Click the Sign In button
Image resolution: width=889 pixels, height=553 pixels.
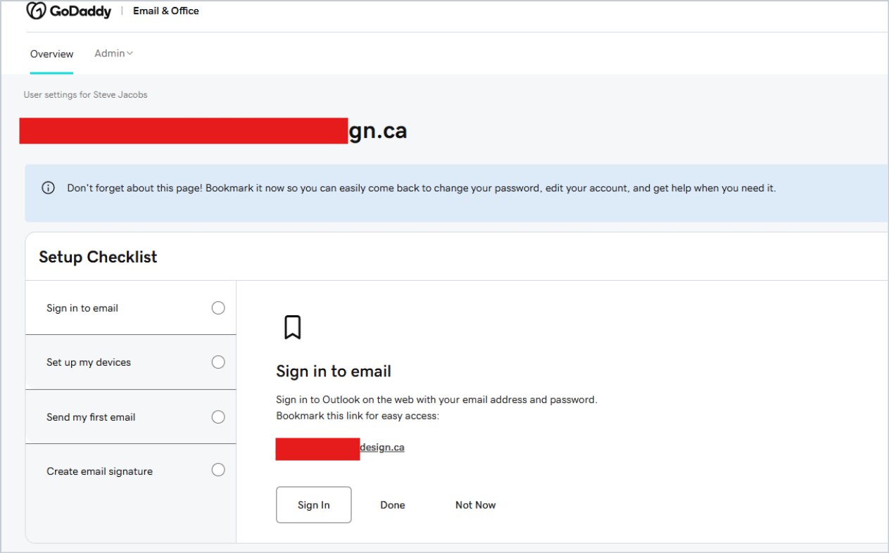point(313,504)
